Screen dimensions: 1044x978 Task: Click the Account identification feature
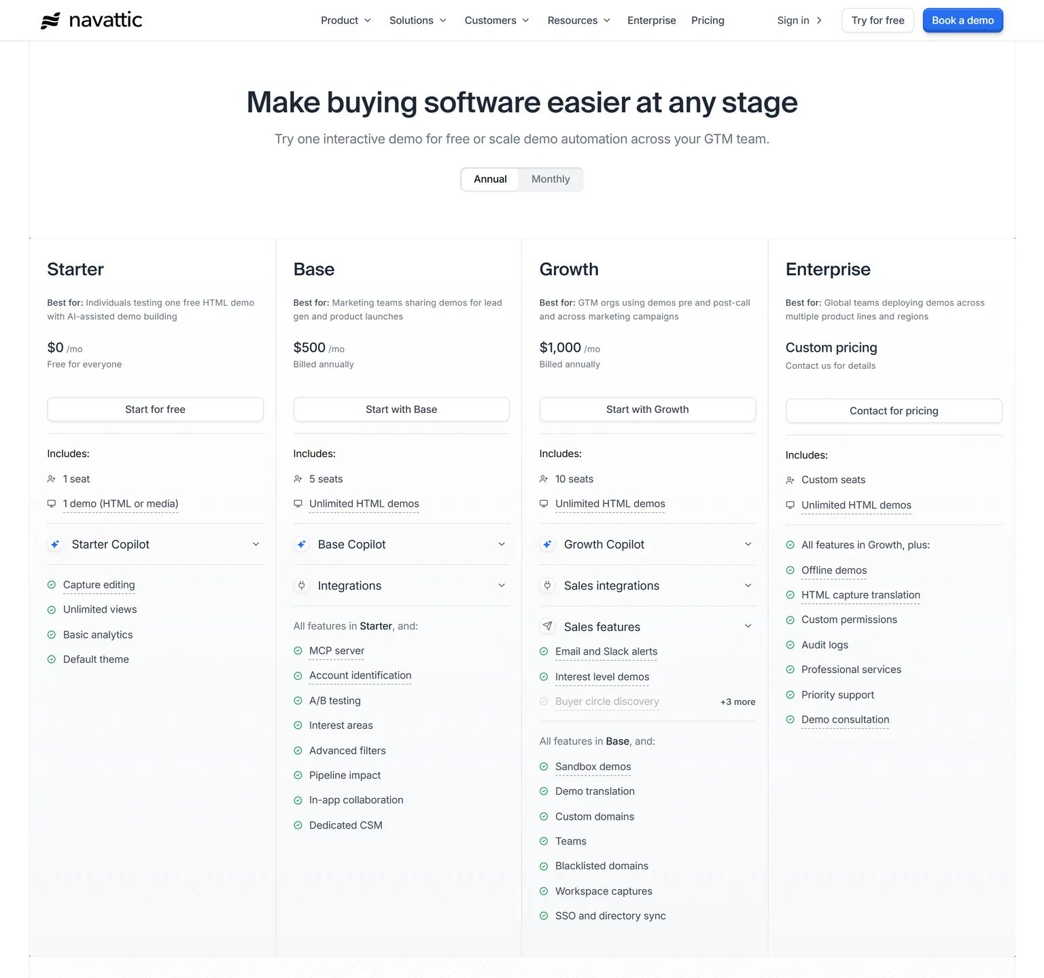360,676
